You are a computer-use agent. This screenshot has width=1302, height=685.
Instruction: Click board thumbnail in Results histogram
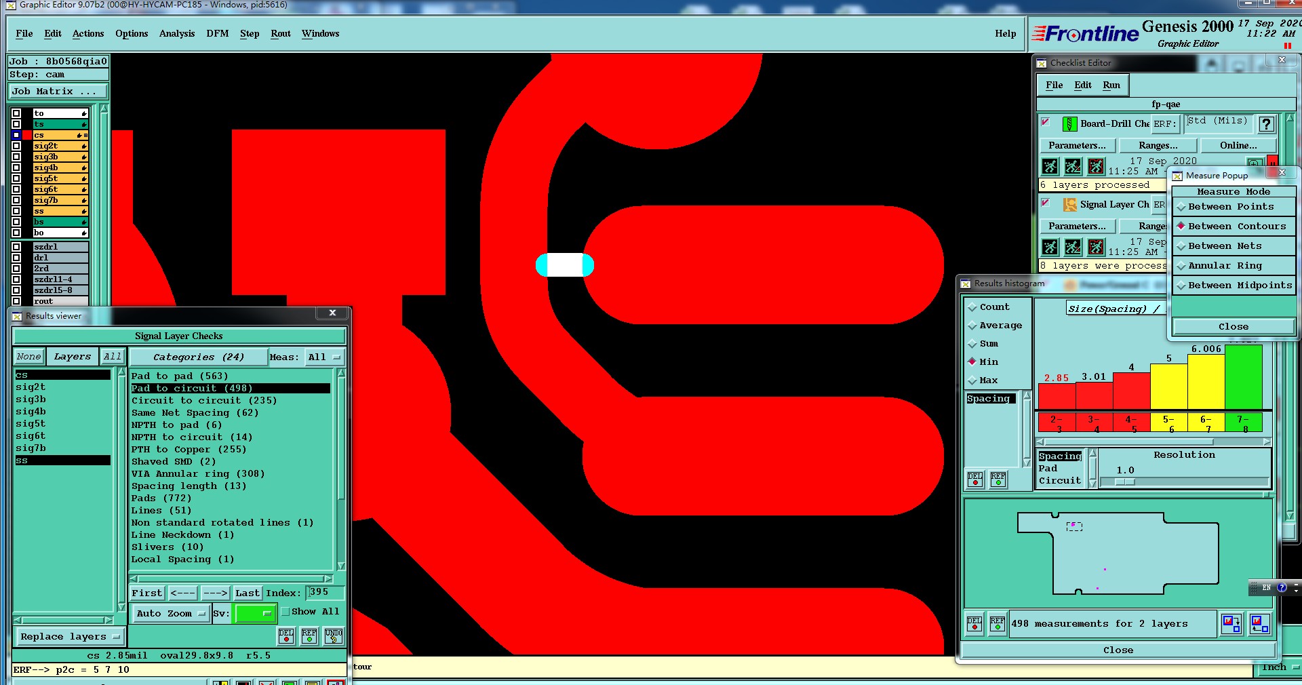click(x=1118, y=552)
